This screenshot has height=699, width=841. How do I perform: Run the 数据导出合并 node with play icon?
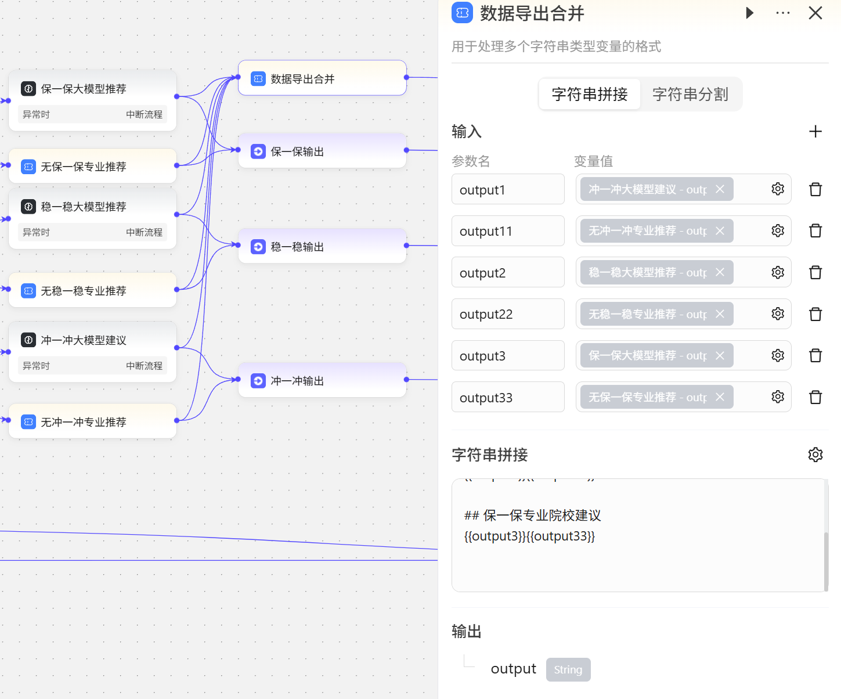[x=749, y=13]
